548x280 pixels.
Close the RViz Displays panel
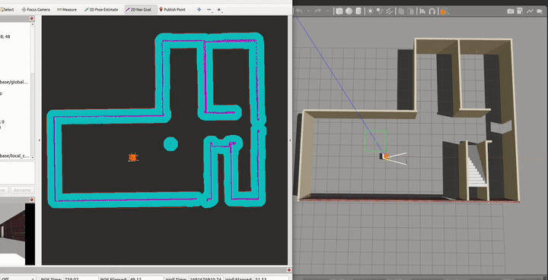click(32, 18)
